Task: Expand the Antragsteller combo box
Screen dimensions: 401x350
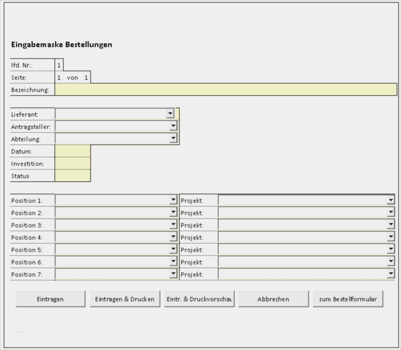Action: 173,126
